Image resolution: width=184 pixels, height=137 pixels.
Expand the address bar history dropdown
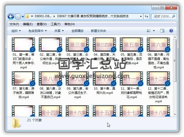[x=141, y=16]
